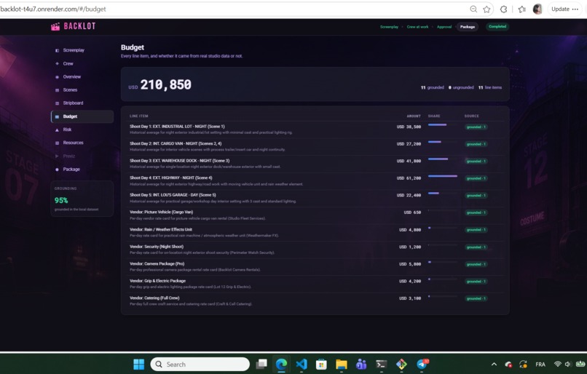Image resolution: width=587 pixels, height=374 pixels.
Task: Open Visual Studio Code from the taskbar
Action: tap(302, 364)
